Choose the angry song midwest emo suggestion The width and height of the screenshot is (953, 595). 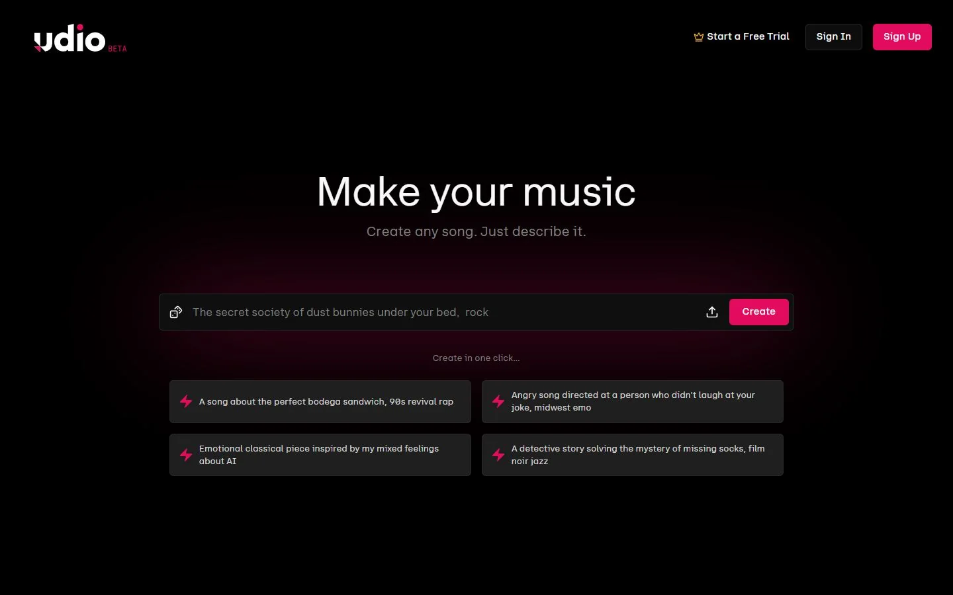point(633,401)
